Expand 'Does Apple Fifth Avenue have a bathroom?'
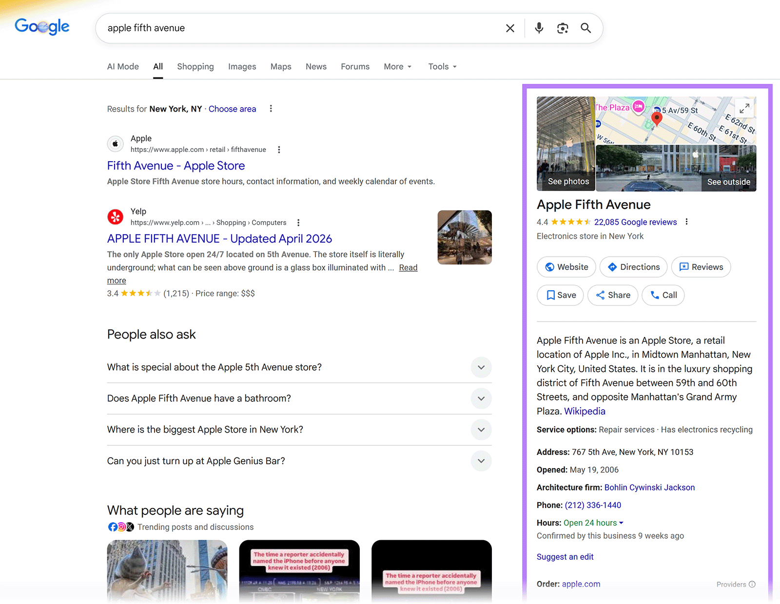The height and width of the screenshot is (604, 780). (481, 398)
